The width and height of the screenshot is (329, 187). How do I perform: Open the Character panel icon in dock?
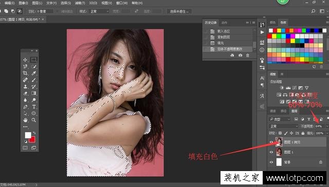click(x=262, y=78)
